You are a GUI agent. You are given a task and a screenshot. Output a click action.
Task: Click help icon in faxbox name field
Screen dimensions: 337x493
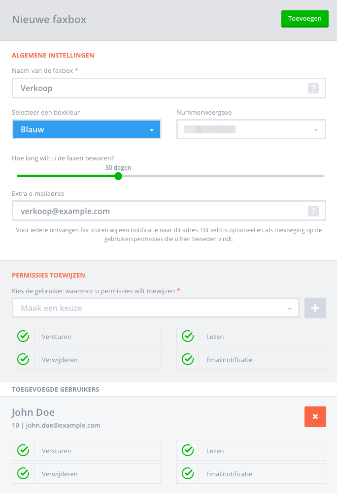[x=313, y=89]
